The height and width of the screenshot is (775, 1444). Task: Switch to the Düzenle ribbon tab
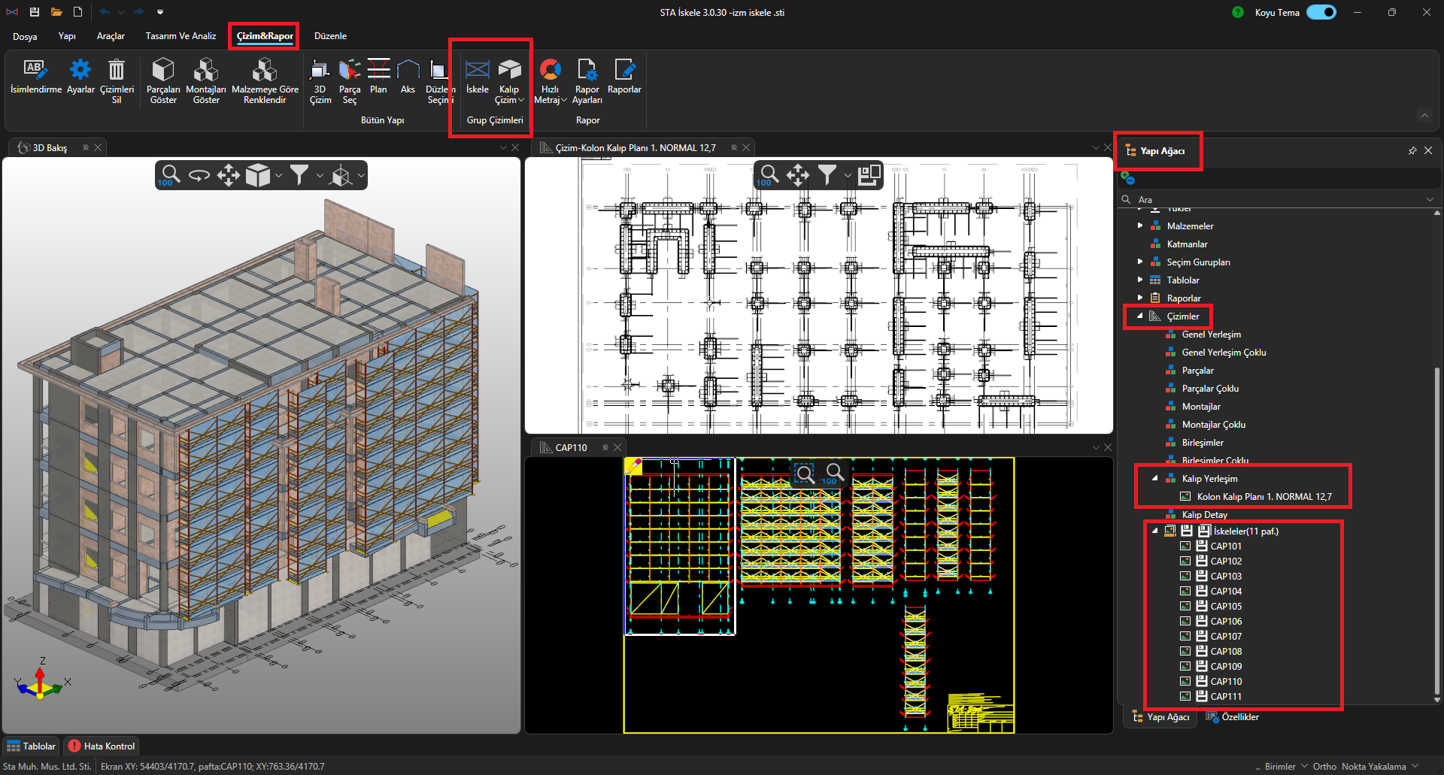(330, 36)
